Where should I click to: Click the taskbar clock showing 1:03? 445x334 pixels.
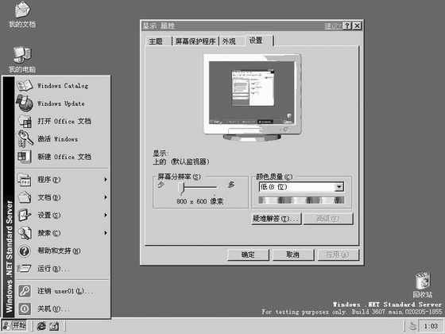(x=431, y=326)
